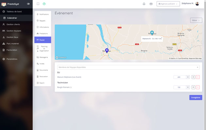Open the user avatar photo
The width and height of the screenshot is (206, 130).
[197, 4]
